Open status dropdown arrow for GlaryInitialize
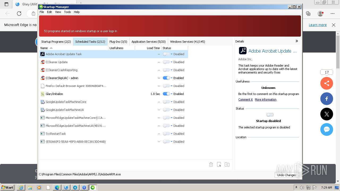The height and width of the screenshot is (191, 340). [x=172, y=94]
